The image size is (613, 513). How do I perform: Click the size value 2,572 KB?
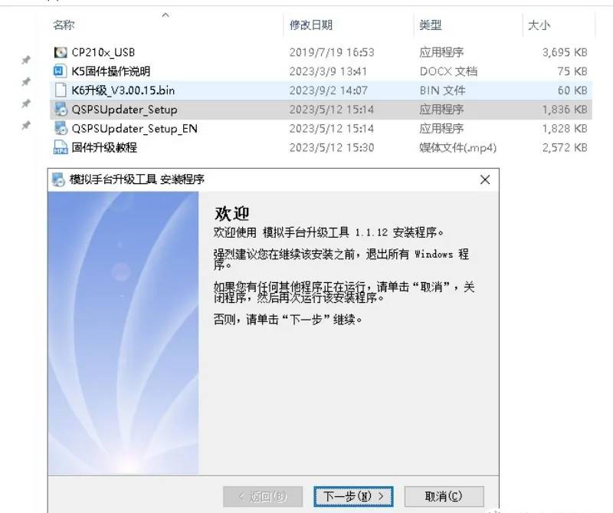[565, 147]
